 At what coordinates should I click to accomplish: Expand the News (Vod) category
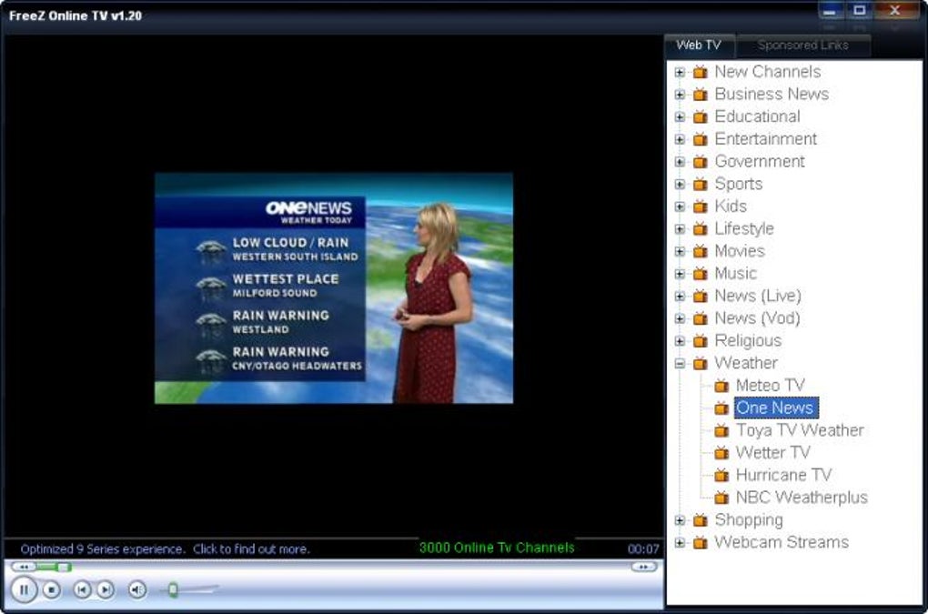click(680, 319)
